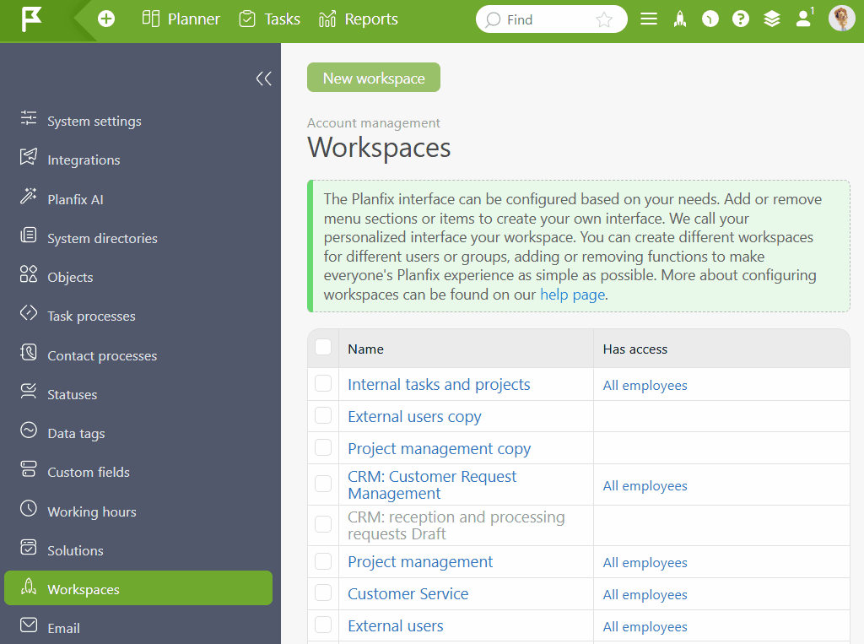This screenshot has height=644, width=864.
Task: Open Customer Service workspace
Action: (x=408, y=594)
